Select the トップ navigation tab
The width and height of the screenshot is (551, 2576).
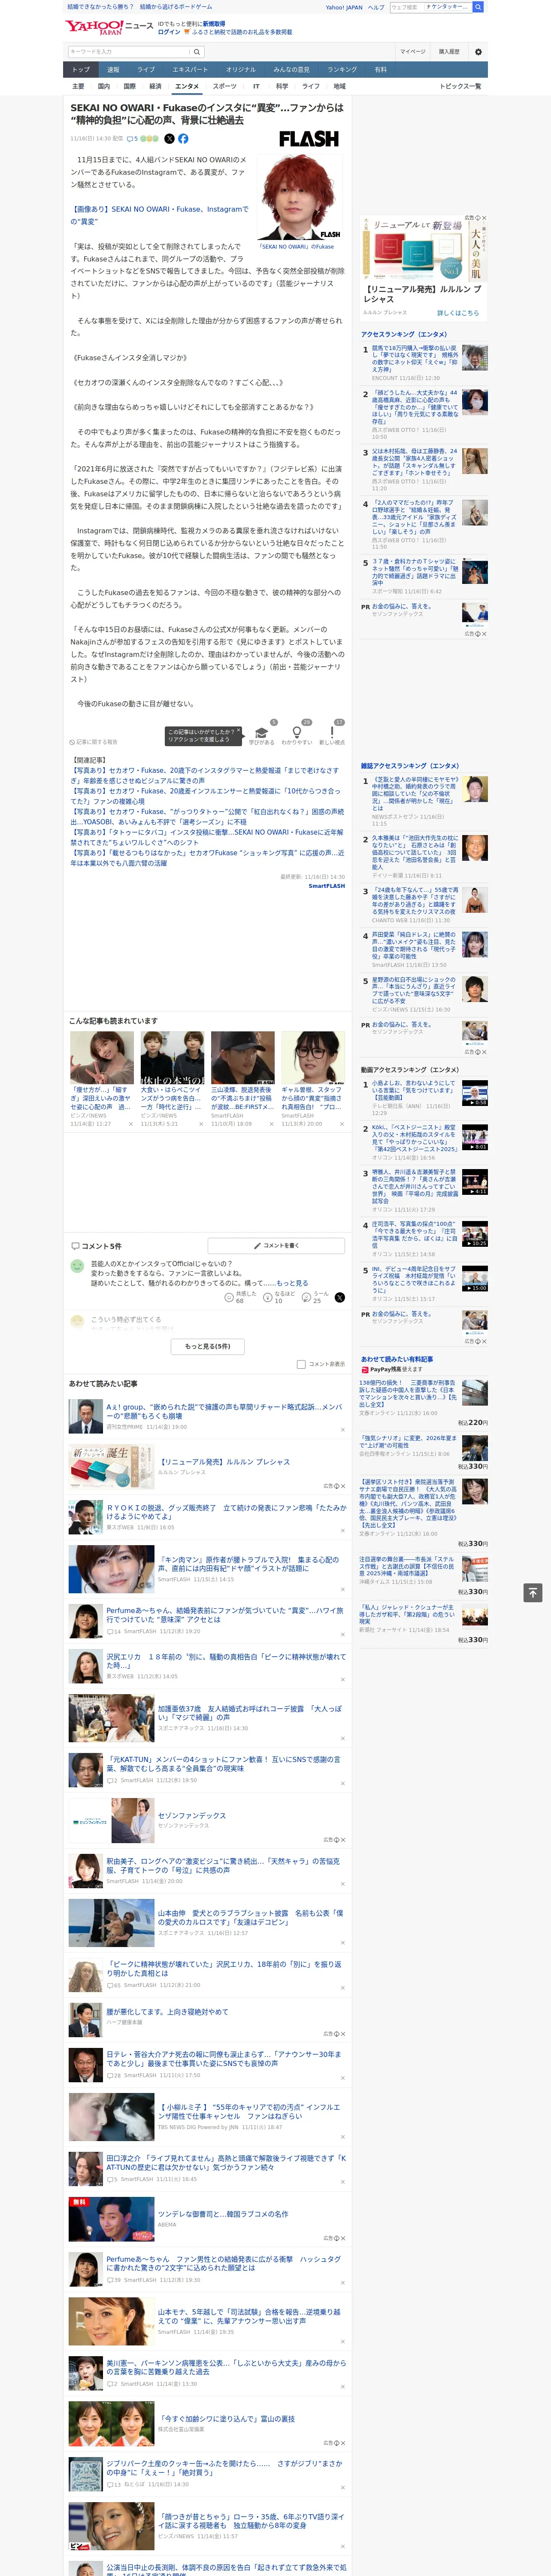point(81,69)
